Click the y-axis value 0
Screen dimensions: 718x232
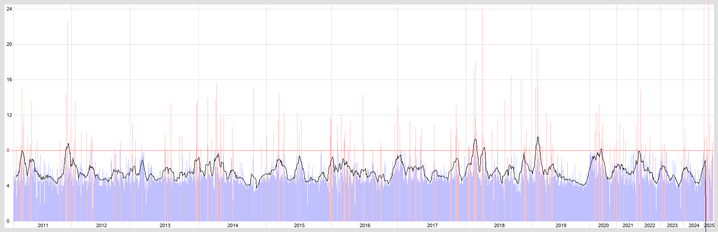point(8,221)
